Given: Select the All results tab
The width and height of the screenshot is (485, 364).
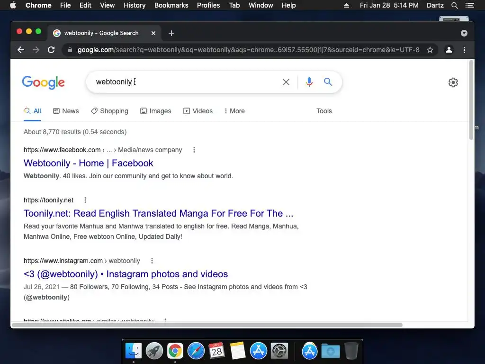Looking at the screenshot, I should 33,111.
